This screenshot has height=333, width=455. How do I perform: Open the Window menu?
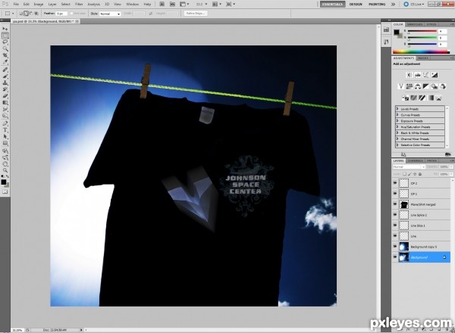click(132, 5)
